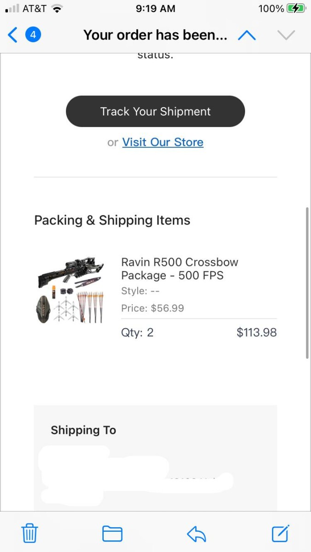Tap the Packing & Shipping Items heading
Viewport: 311px width, 552px height.
coord(112,220)
